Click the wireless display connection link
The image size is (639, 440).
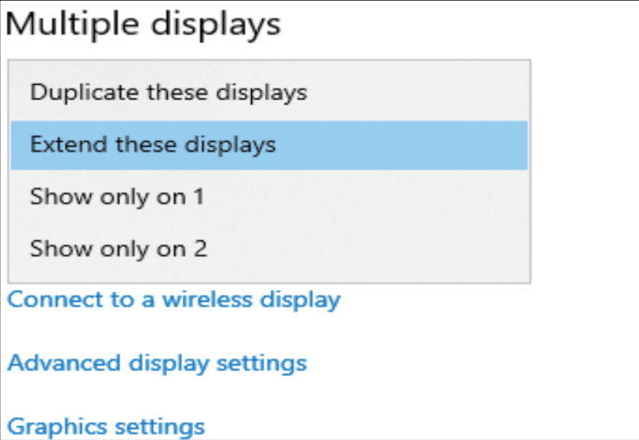(x=173, y=300)
